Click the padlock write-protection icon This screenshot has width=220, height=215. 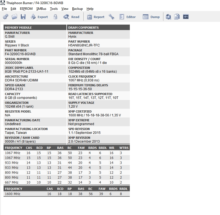[x=55, y=17]
